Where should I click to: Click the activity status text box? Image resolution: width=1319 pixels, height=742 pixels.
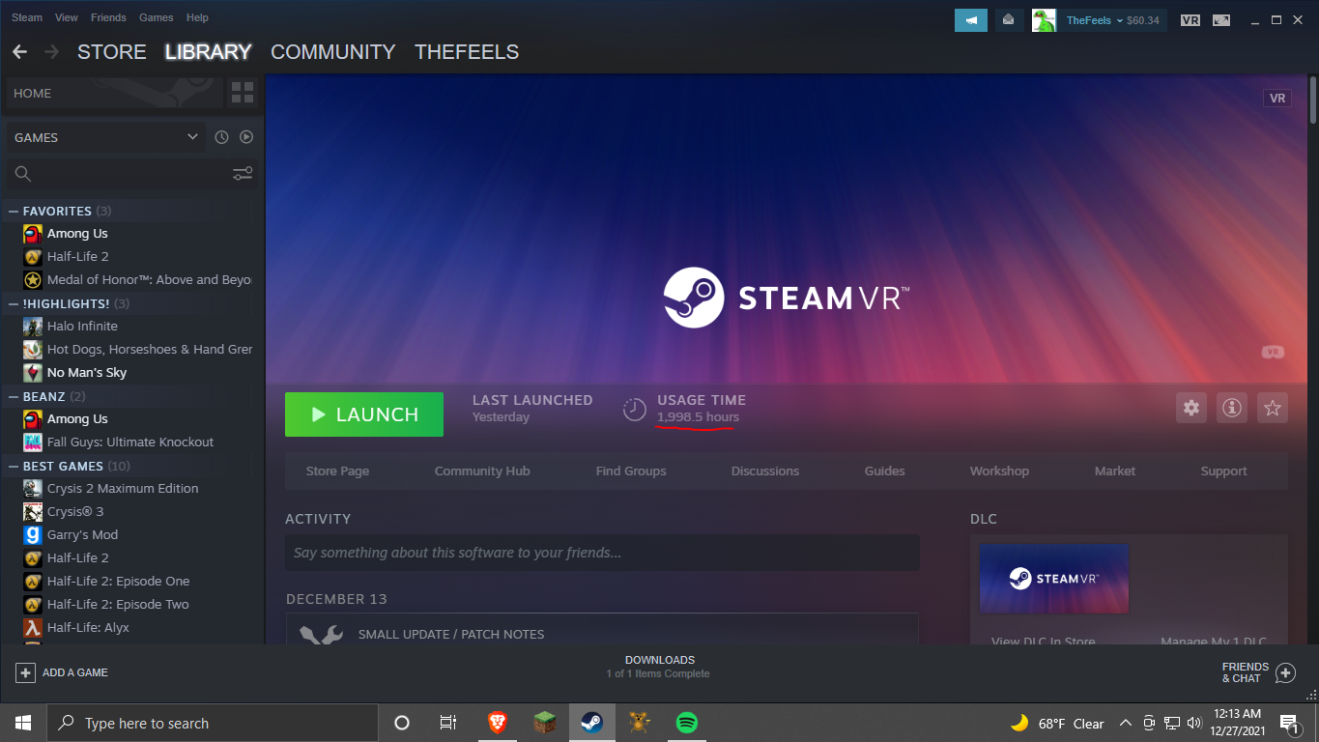click(602, 553)
